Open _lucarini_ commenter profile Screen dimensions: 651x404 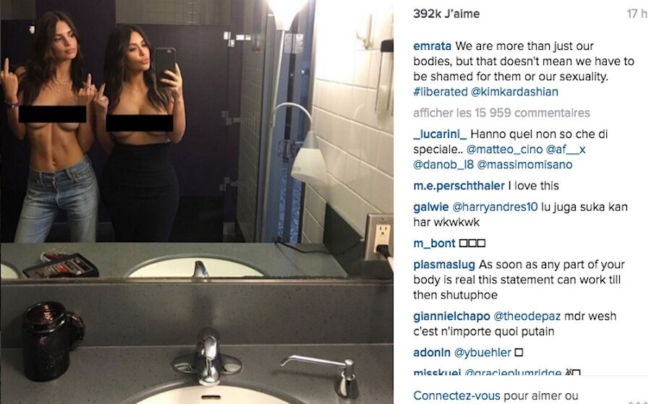tap(440, 134)
